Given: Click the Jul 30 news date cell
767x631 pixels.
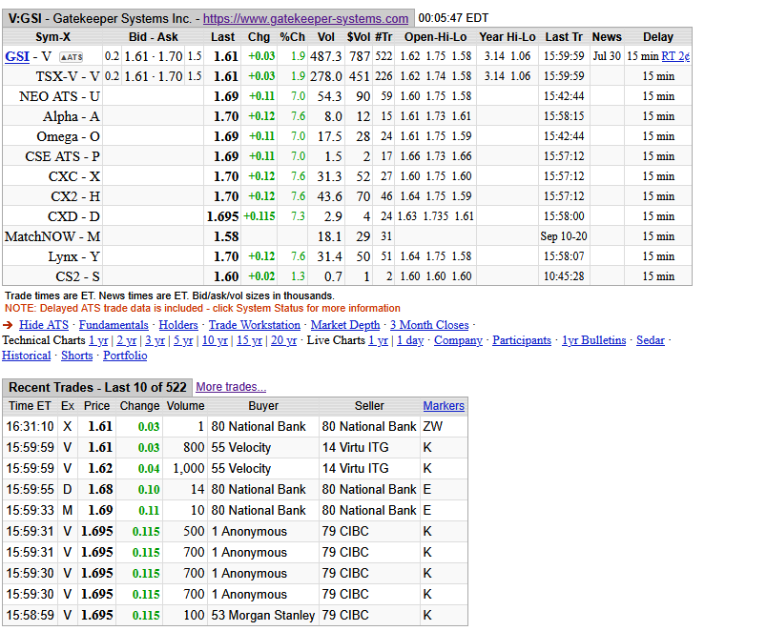Looking at the screenshot, I should tap(607, 56).
